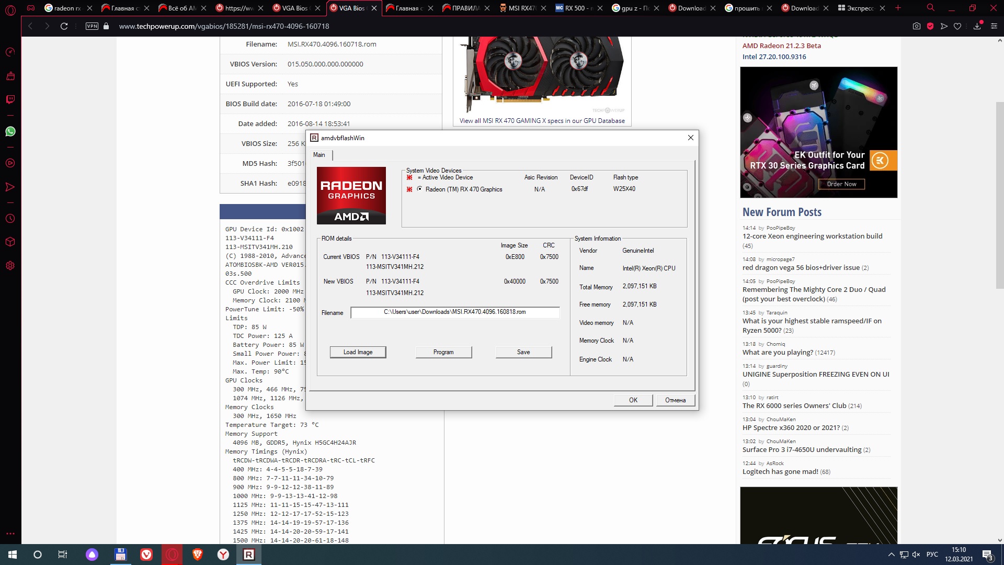The height and width of the screenshot is (565, 1004).
Task: Open Easy Setup sliders icon
Action: pyautogui.click(x=994, y=26)
